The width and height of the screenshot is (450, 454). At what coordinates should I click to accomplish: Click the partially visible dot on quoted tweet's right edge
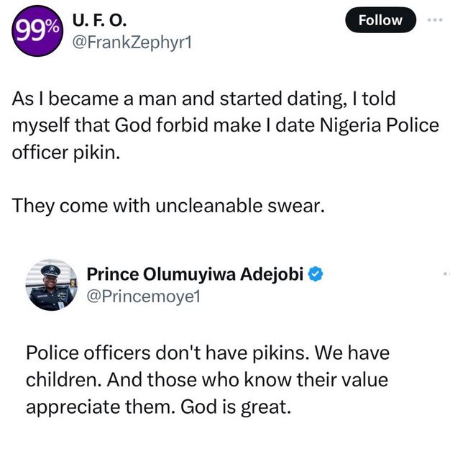tap(446, 273)
